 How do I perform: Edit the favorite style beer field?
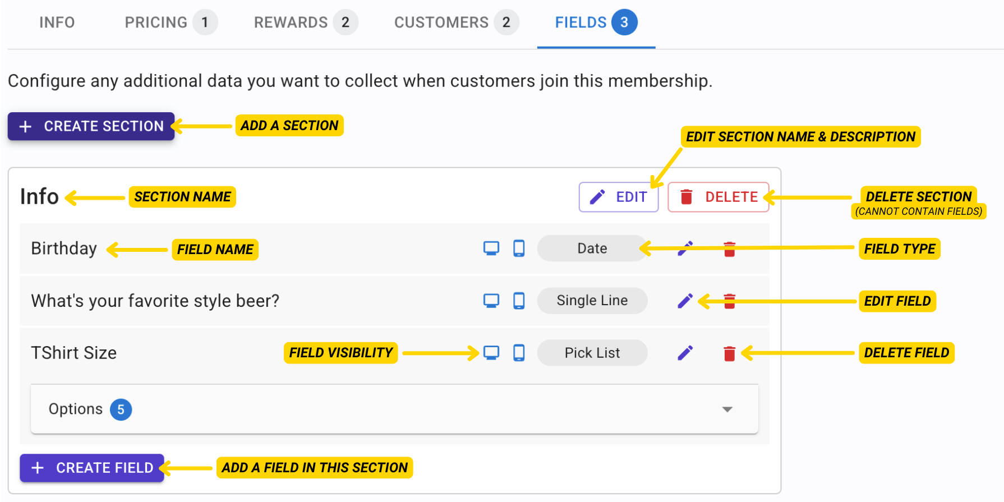pos(685,301)
